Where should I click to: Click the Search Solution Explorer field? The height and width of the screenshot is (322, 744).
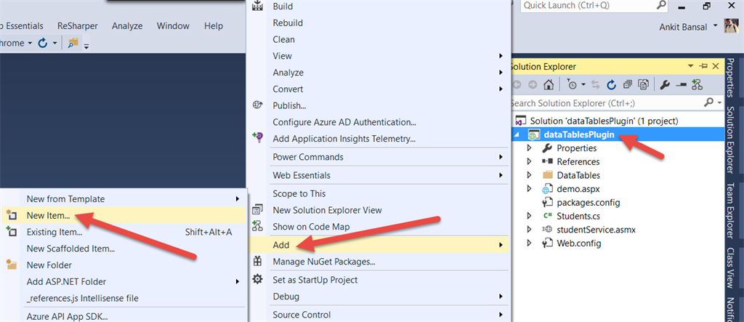[603, 103]
